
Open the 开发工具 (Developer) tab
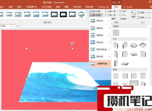[77, 7]
